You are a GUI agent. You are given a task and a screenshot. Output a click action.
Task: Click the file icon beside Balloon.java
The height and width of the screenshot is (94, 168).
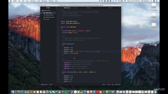[x=44, y=13]
